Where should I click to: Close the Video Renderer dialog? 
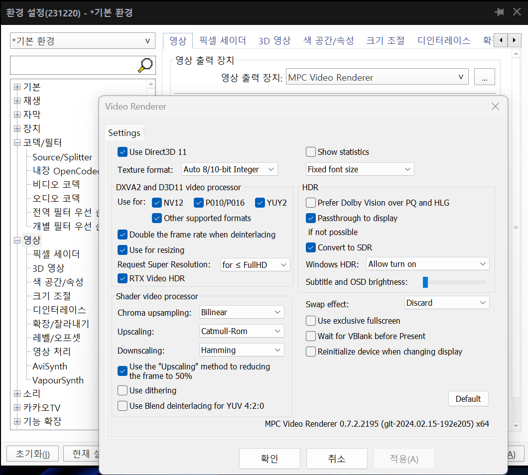point(495,107)
